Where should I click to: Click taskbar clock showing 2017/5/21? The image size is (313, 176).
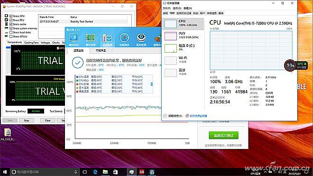click(295, 172)
